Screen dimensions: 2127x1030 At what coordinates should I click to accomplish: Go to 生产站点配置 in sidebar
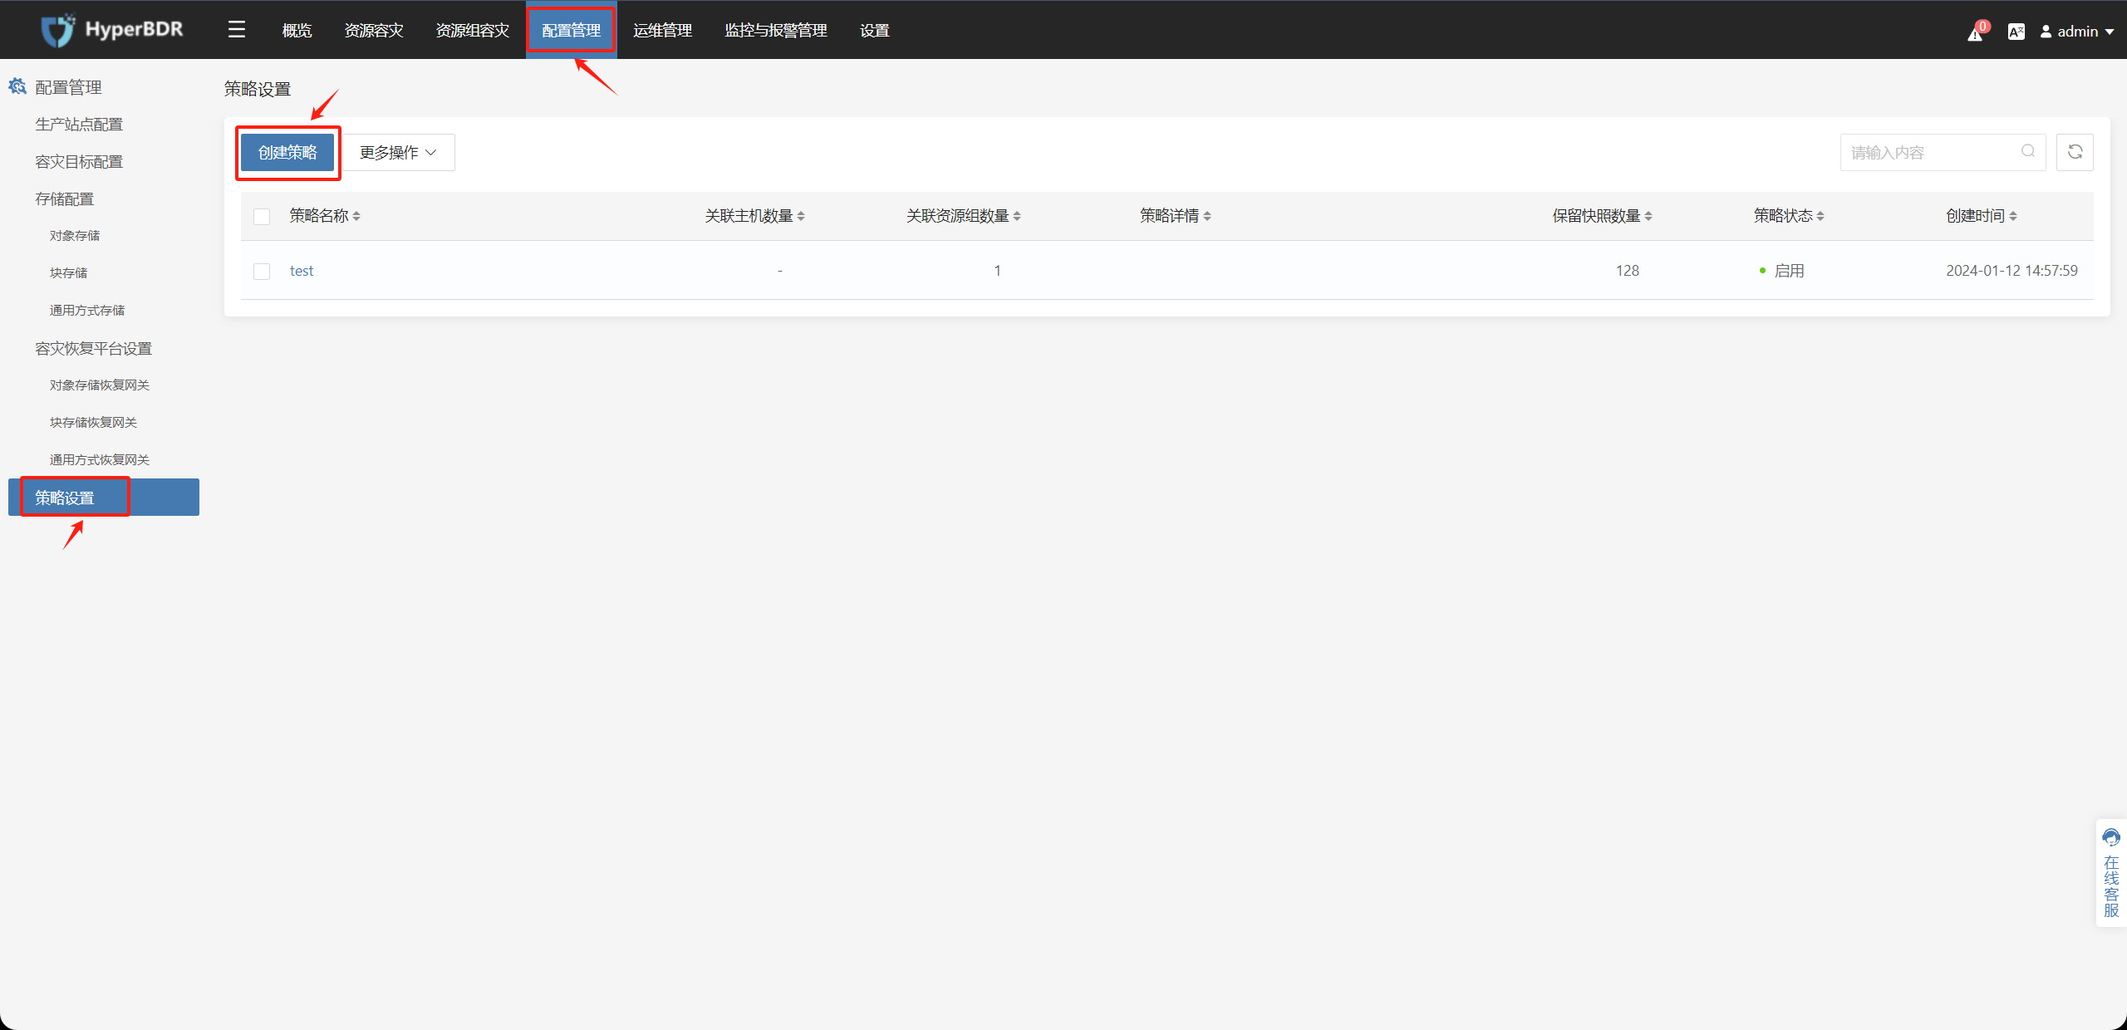pyautogui.click(x=79, y=125)
